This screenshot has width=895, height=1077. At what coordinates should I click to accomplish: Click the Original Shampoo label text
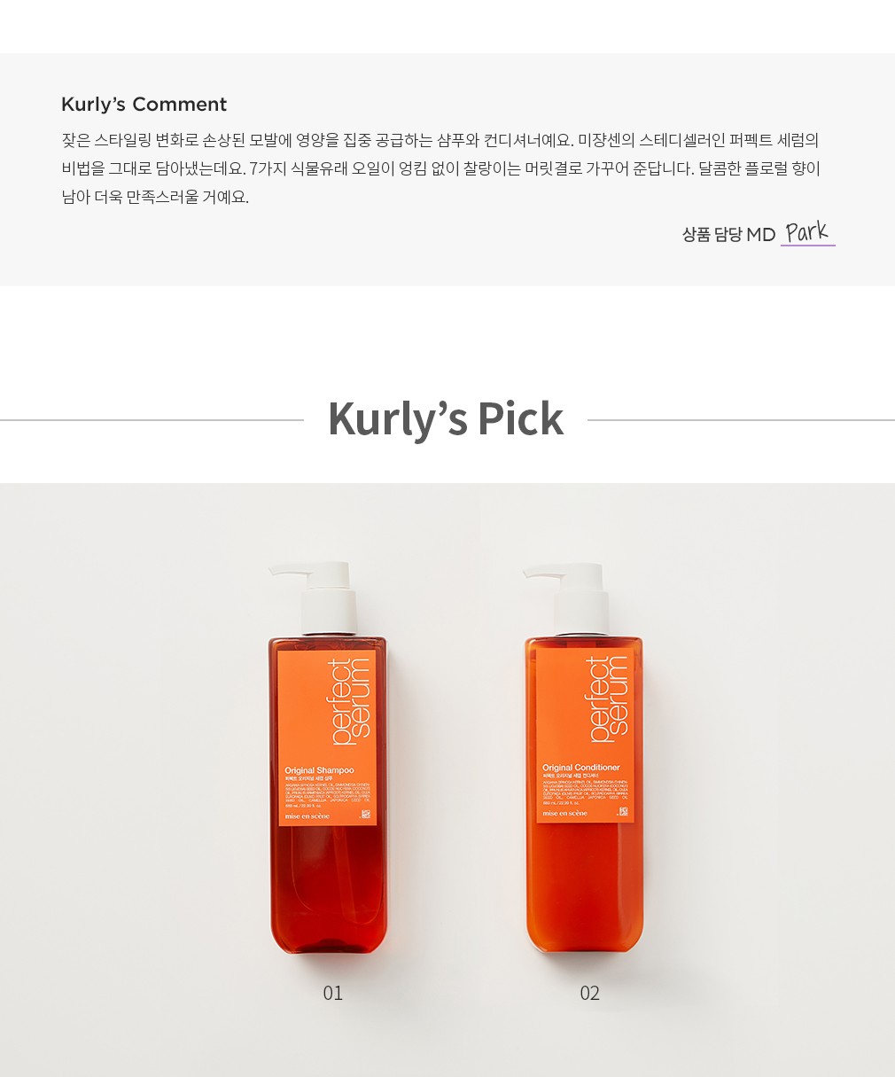(319, 770)
